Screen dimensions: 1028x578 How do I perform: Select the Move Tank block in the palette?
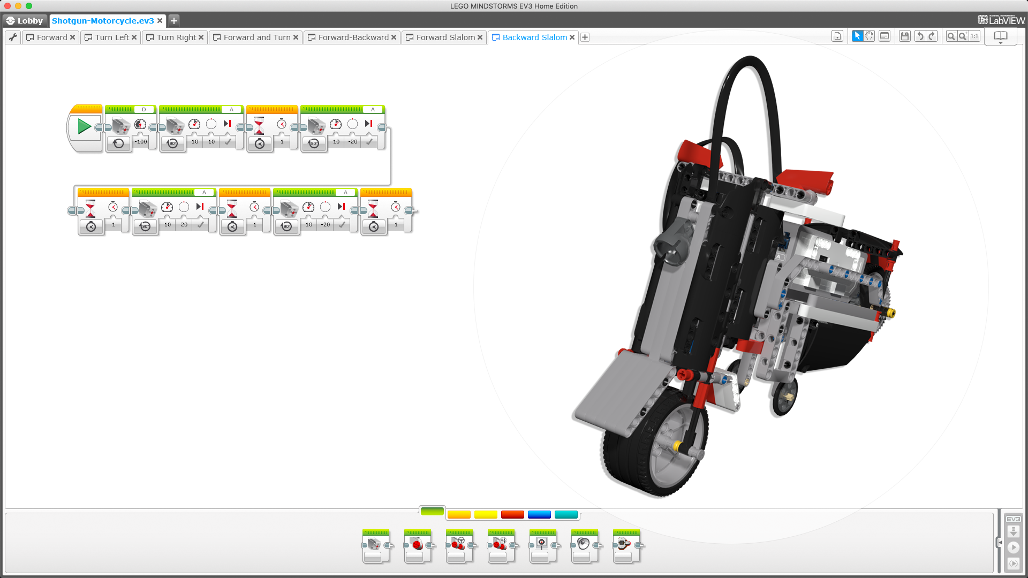501,546
